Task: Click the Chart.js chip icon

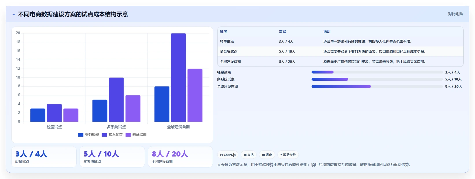Action: (x=221, y=155)
